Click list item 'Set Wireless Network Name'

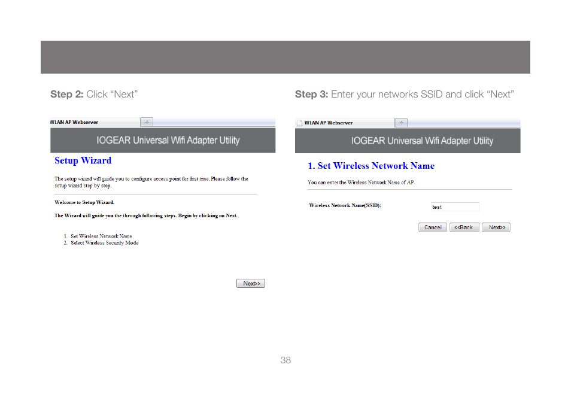[x=101, y=236]
